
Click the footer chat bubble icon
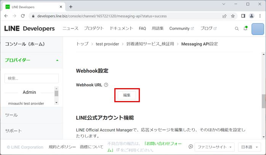pos(191,147)
